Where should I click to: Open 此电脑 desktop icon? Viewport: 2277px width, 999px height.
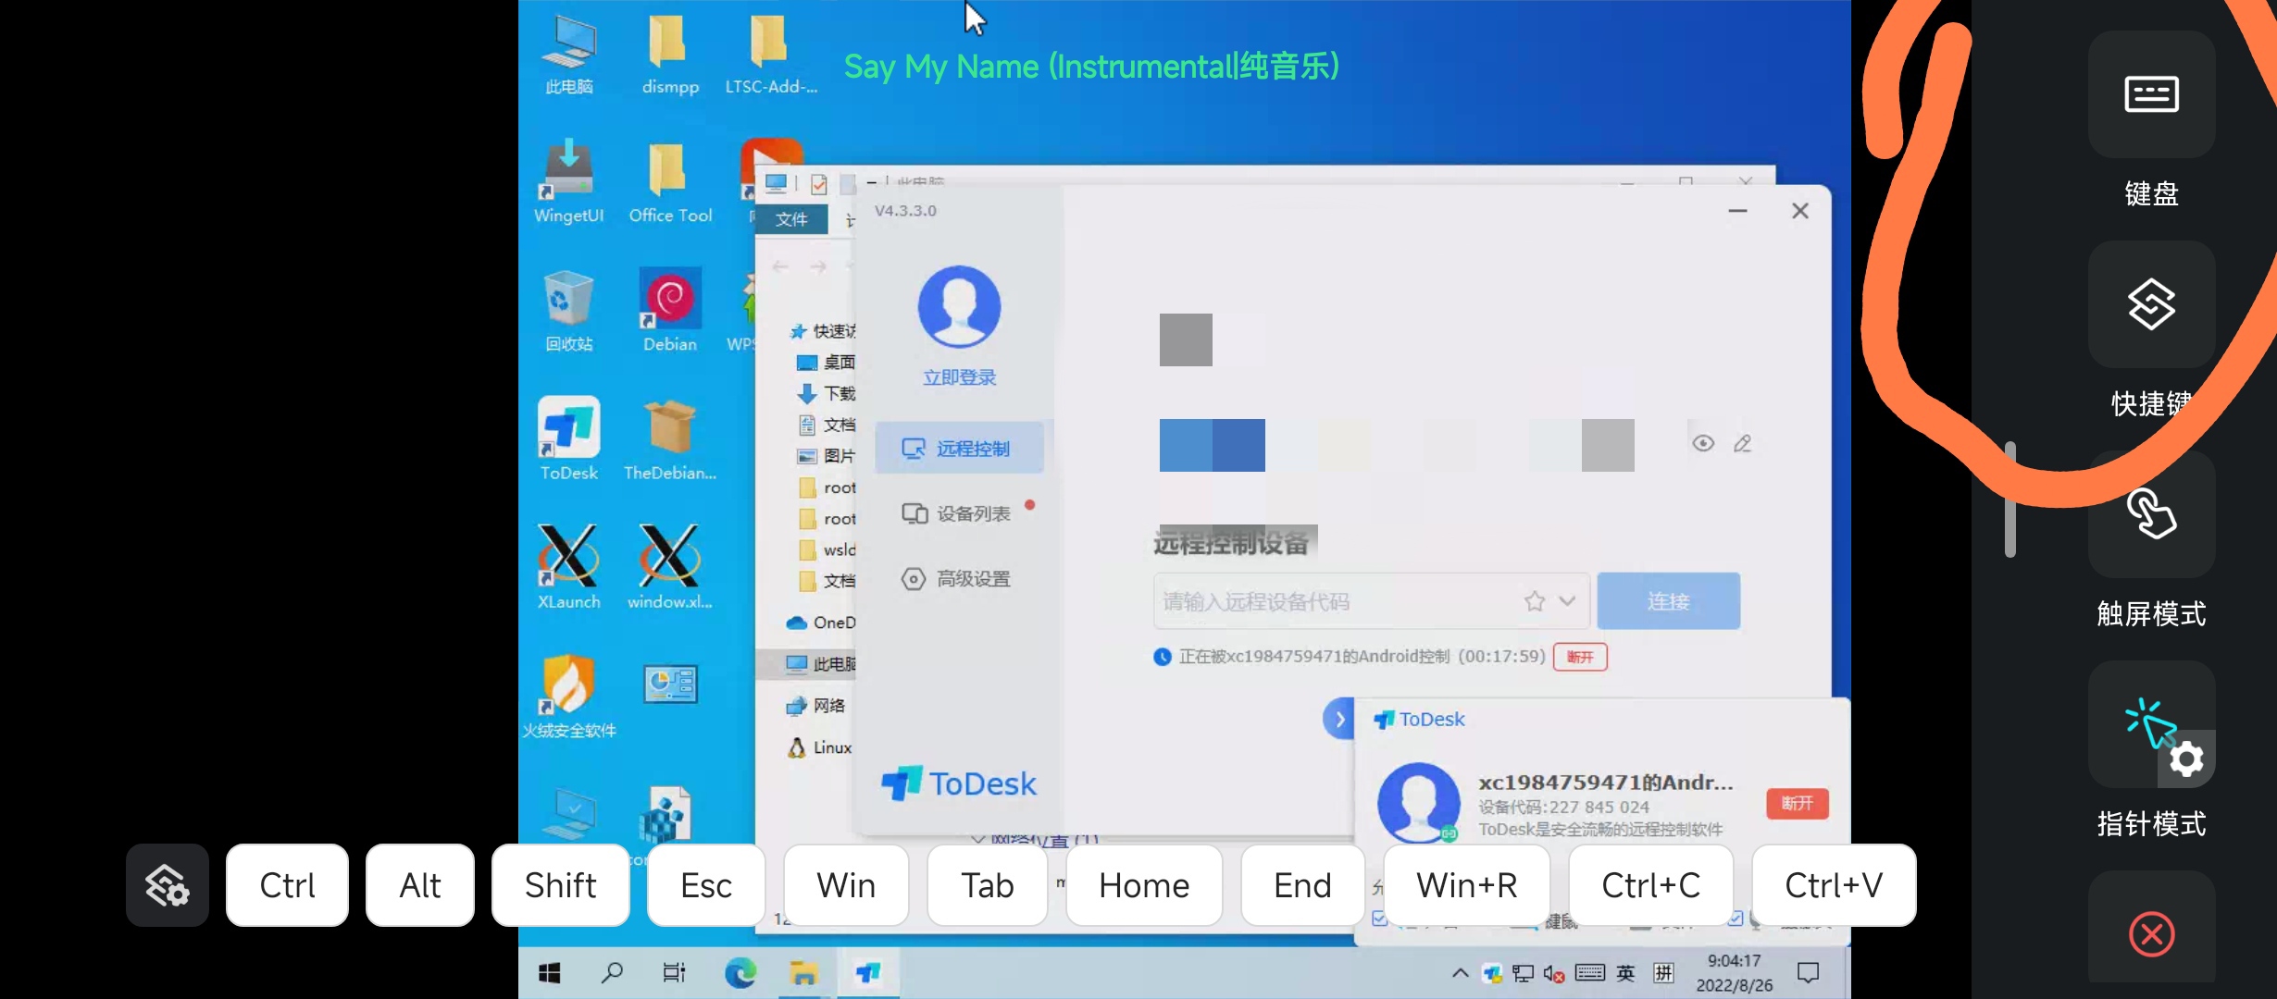coord(568,55)
